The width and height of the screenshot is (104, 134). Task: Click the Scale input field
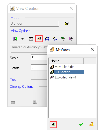[x=39, y=57]
